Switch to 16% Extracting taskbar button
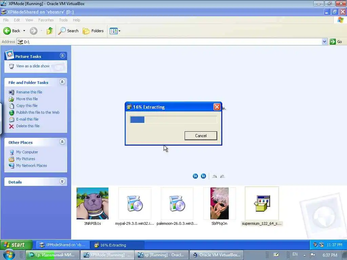 [x=117, y=245]
